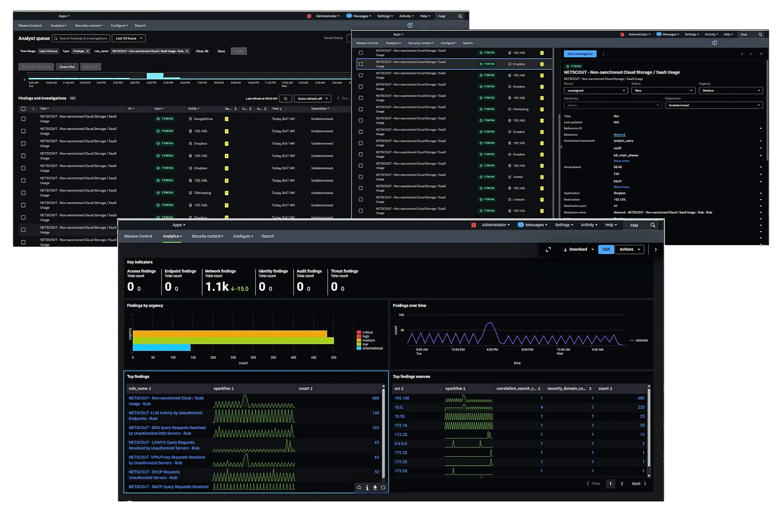Open the Search tab in dashboard window
This screenshot has height=517, width=782.
pos(268,236)
